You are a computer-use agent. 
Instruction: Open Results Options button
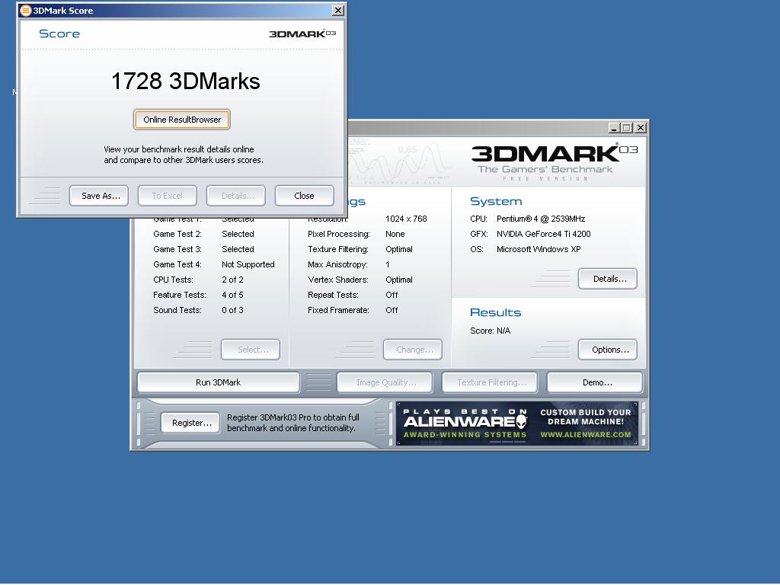pos(607,350)
